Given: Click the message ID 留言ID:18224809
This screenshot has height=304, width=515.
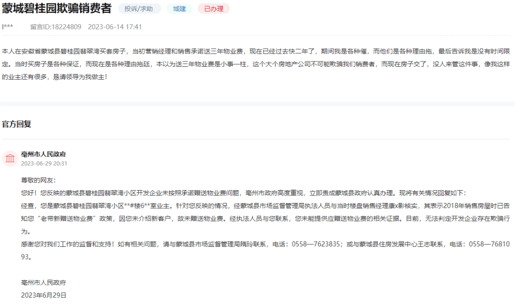Looking at the screenshot, I should coord(56,27).
